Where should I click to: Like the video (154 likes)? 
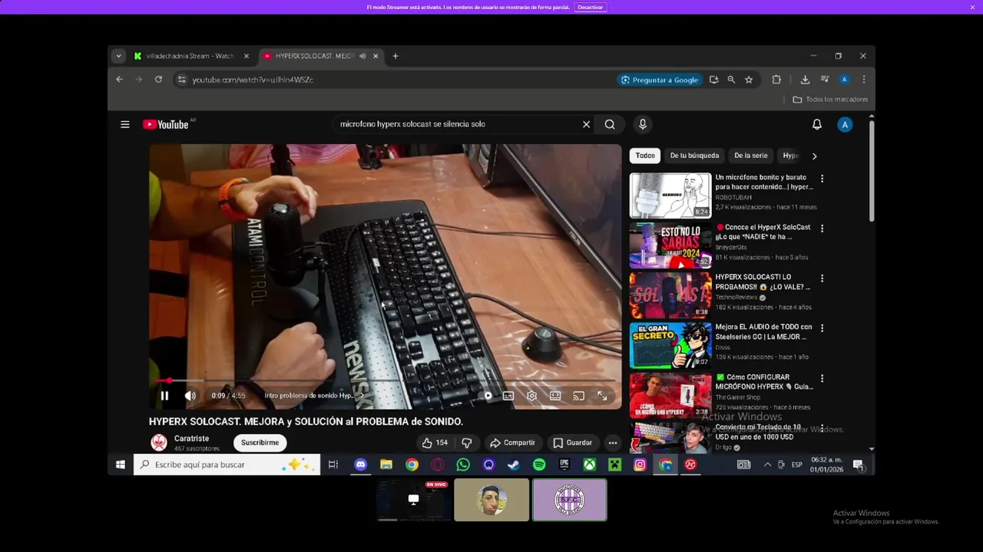[x=435, y=442]
